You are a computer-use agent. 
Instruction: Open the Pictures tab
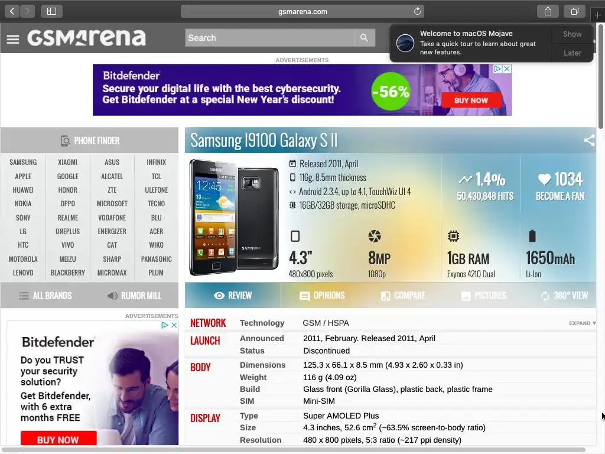(483, 296)
